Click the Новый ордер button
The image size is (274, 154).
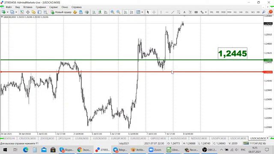61,12
